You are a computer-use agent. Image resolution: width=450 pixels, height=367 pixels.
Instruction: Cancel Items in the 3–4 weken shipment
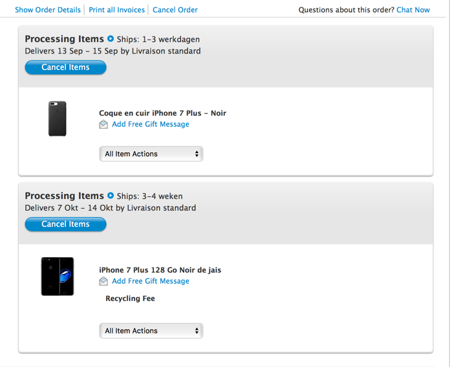click(66, 224)
